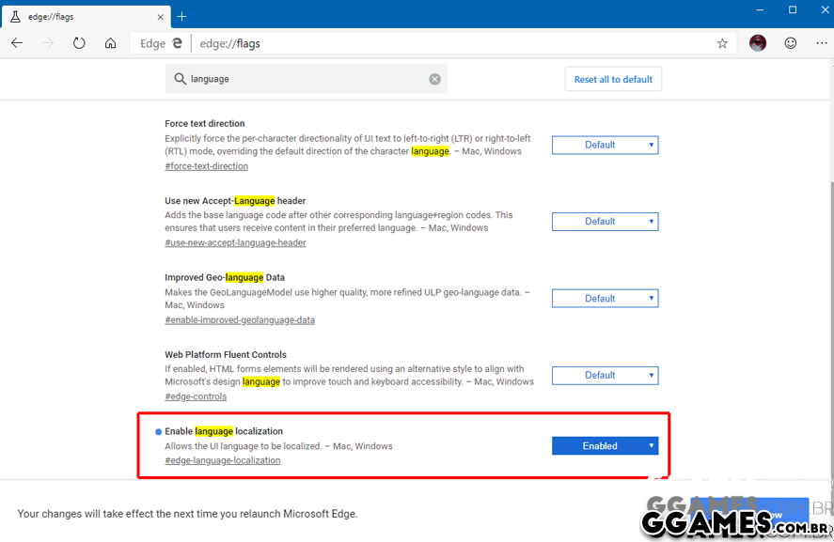Change Web Platform Fluent Controls dropdown

click(x=605, y=376)
